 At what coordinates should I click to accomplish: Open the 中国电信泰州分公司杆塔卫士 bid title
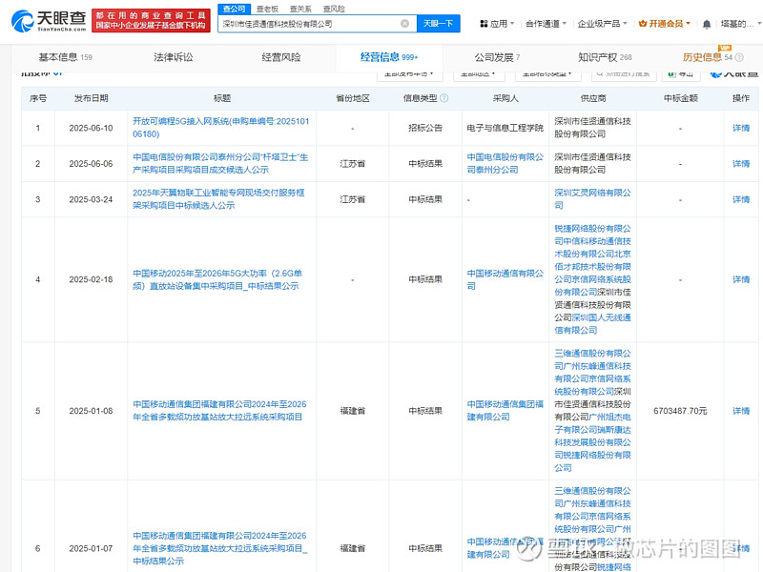click(220, 163)
